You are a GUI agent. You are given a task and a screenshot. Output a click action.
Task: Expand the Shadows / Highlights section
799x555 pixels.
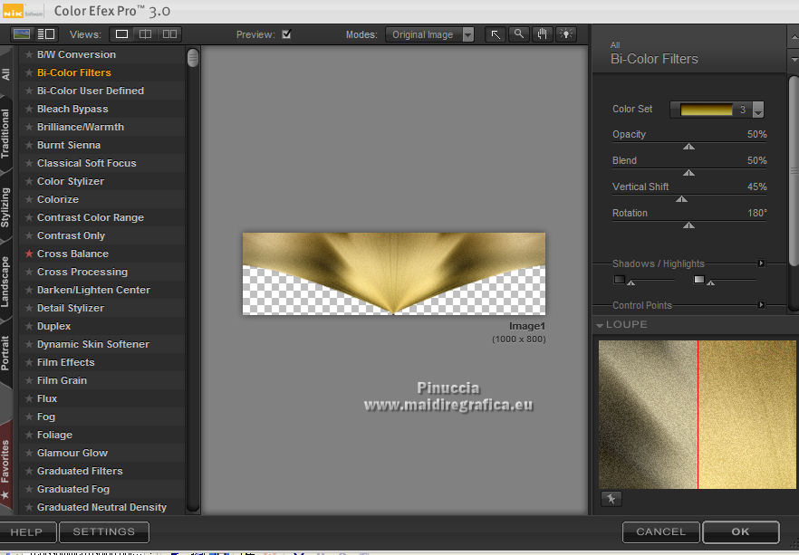(761, 263)
